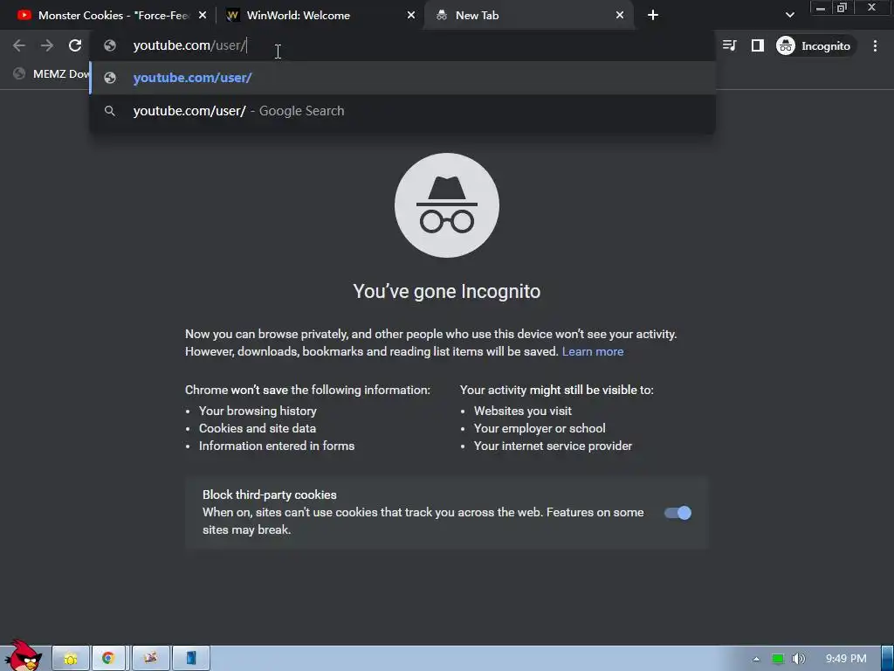Click the Show desktop strip

[x=888, y=659]
